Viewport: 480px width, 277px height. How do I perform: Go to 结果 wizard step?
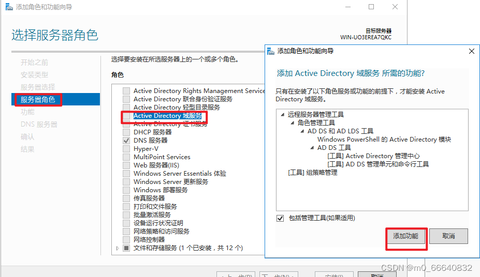point(27,149)
